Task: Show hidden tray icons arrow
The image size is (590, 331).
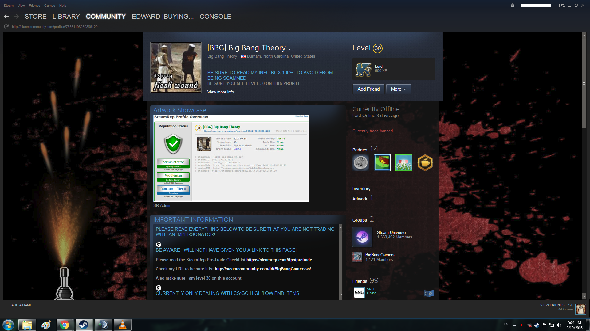Action: click(514, 325)
